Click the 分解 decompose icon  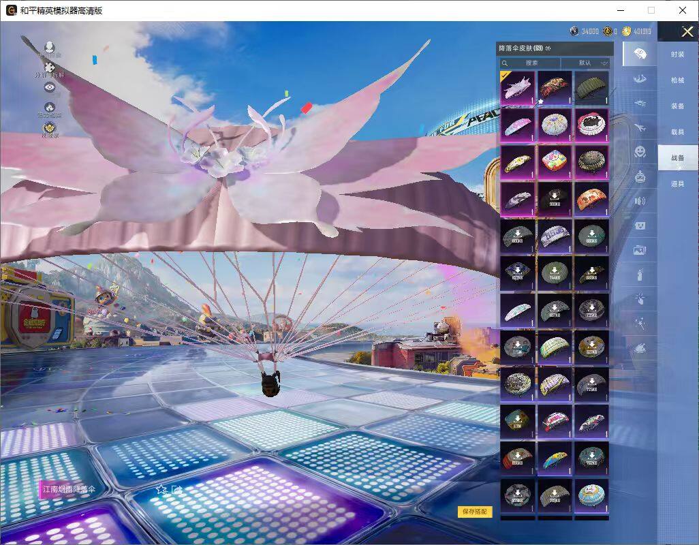(x=50, y=67)
